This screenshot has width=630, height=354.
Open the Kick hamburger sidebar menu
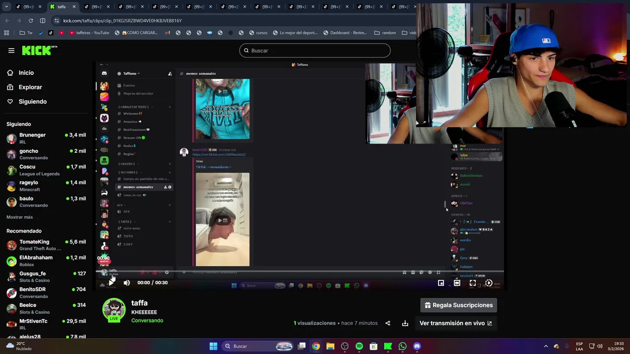[11, 51]
